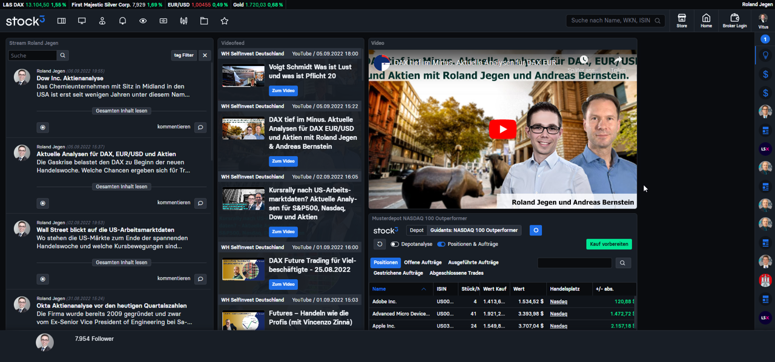Click the blue depot settings gear icon
Image resolution: width=775 pixels, height=362 pixels.
coord(535,231)
